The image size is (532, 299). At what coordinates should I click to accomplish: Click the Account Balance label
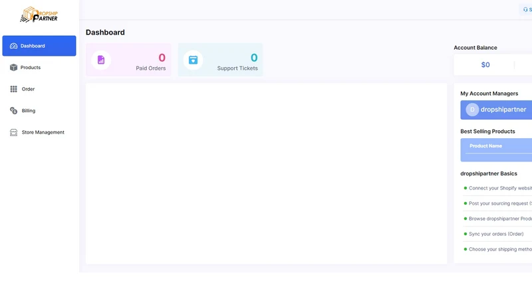pyautogui.click(x=475, y=48)
